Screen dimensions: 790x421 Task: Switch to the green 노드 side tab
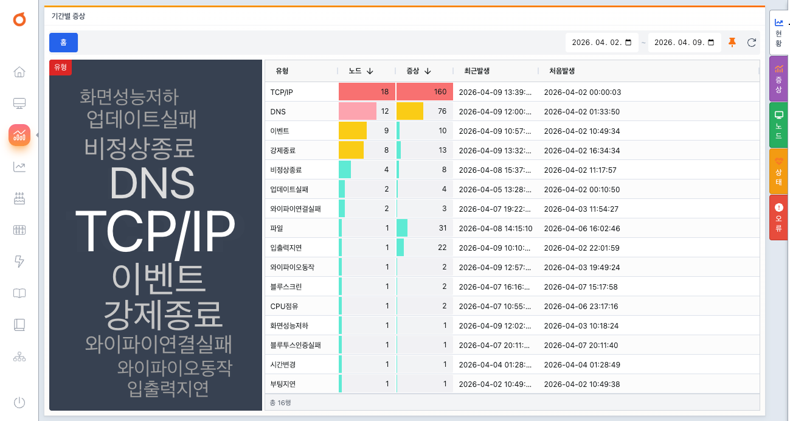(x=778, y=125)
